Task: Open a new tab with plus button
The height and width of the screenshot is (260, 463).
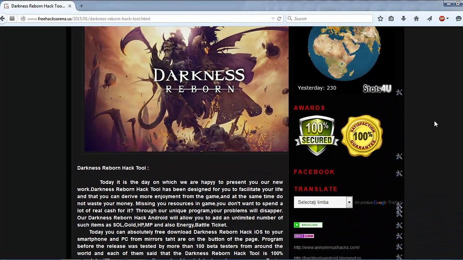Action: 81,6
